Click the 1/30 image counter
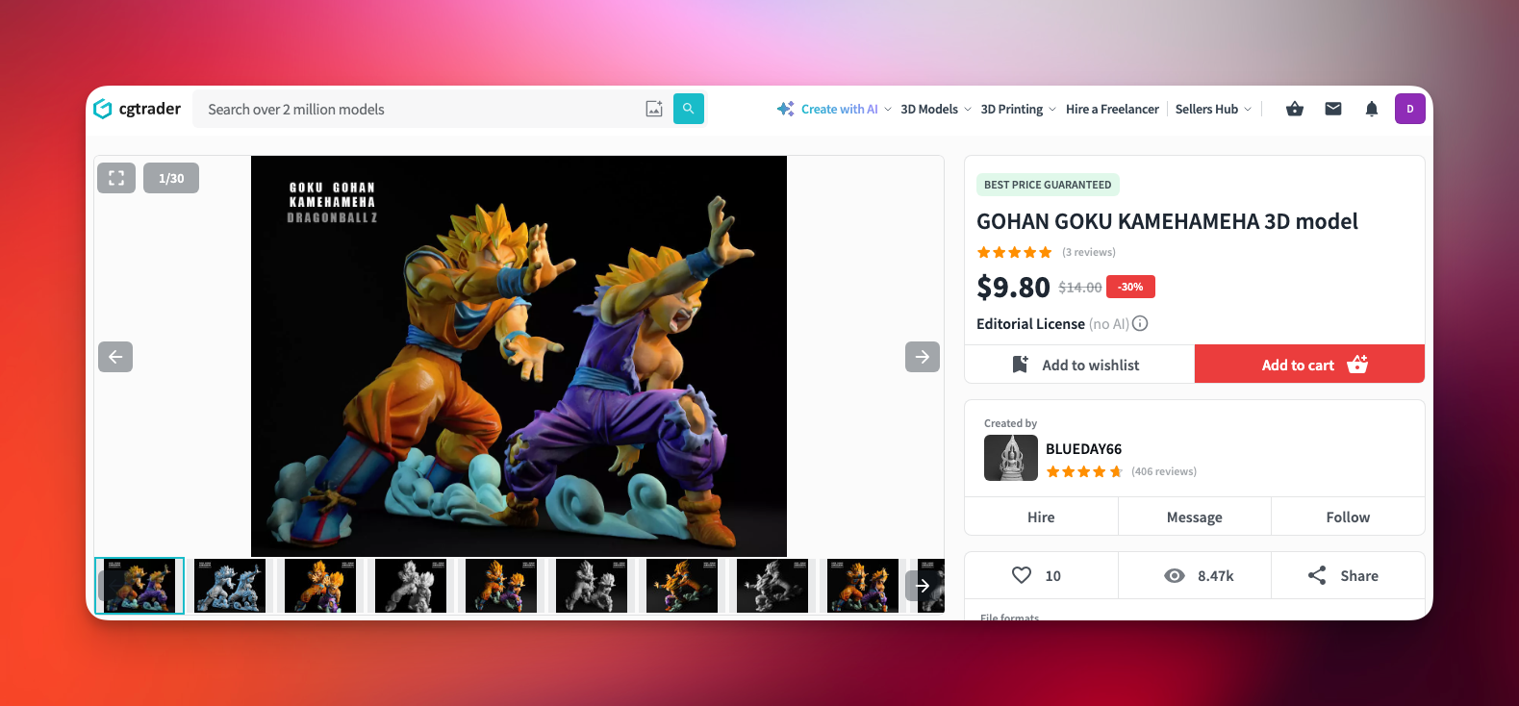This screenshot has width=1519, height=706. click(x=171, y=178)
